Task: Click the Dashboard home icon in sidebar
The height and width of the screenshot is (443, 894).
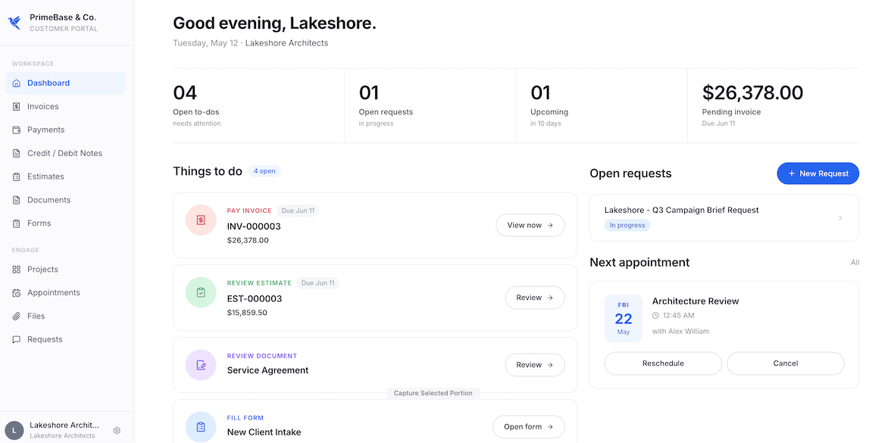Action: pos(17,83)
